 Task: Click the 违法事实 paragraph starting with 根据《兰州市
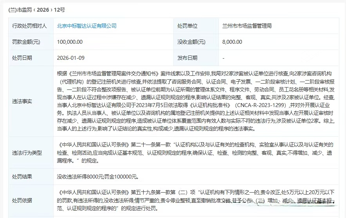pos(196,101)
